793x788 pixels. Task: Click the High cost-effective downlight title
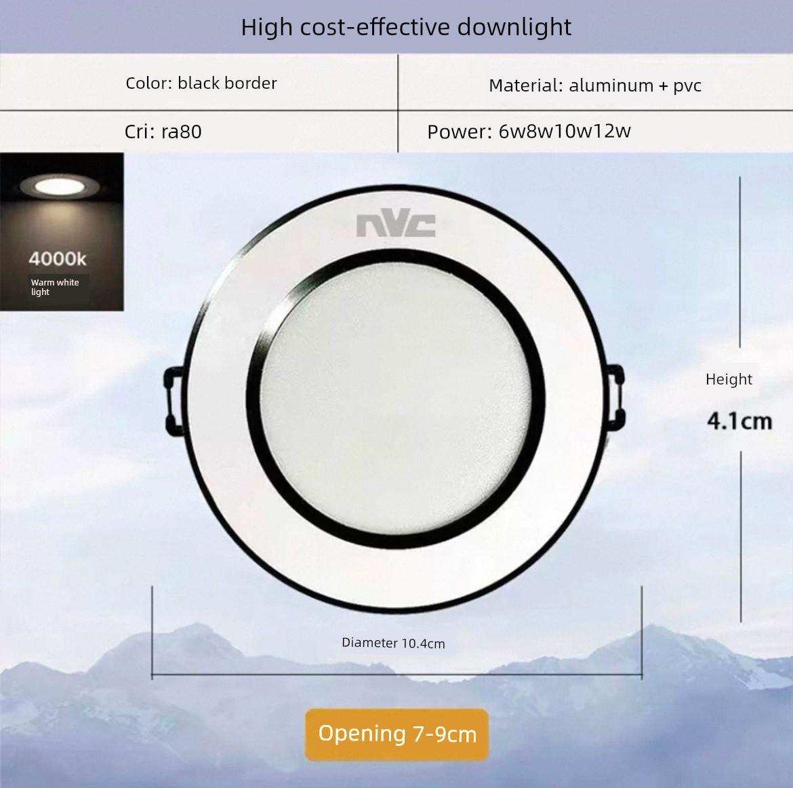tap(406, 27)
